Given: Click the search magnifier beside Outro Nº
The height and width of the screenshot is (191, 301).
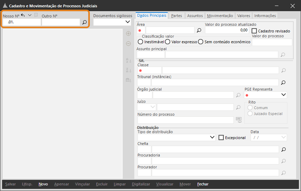Looking at the screenshot, I should click(85, 22).
